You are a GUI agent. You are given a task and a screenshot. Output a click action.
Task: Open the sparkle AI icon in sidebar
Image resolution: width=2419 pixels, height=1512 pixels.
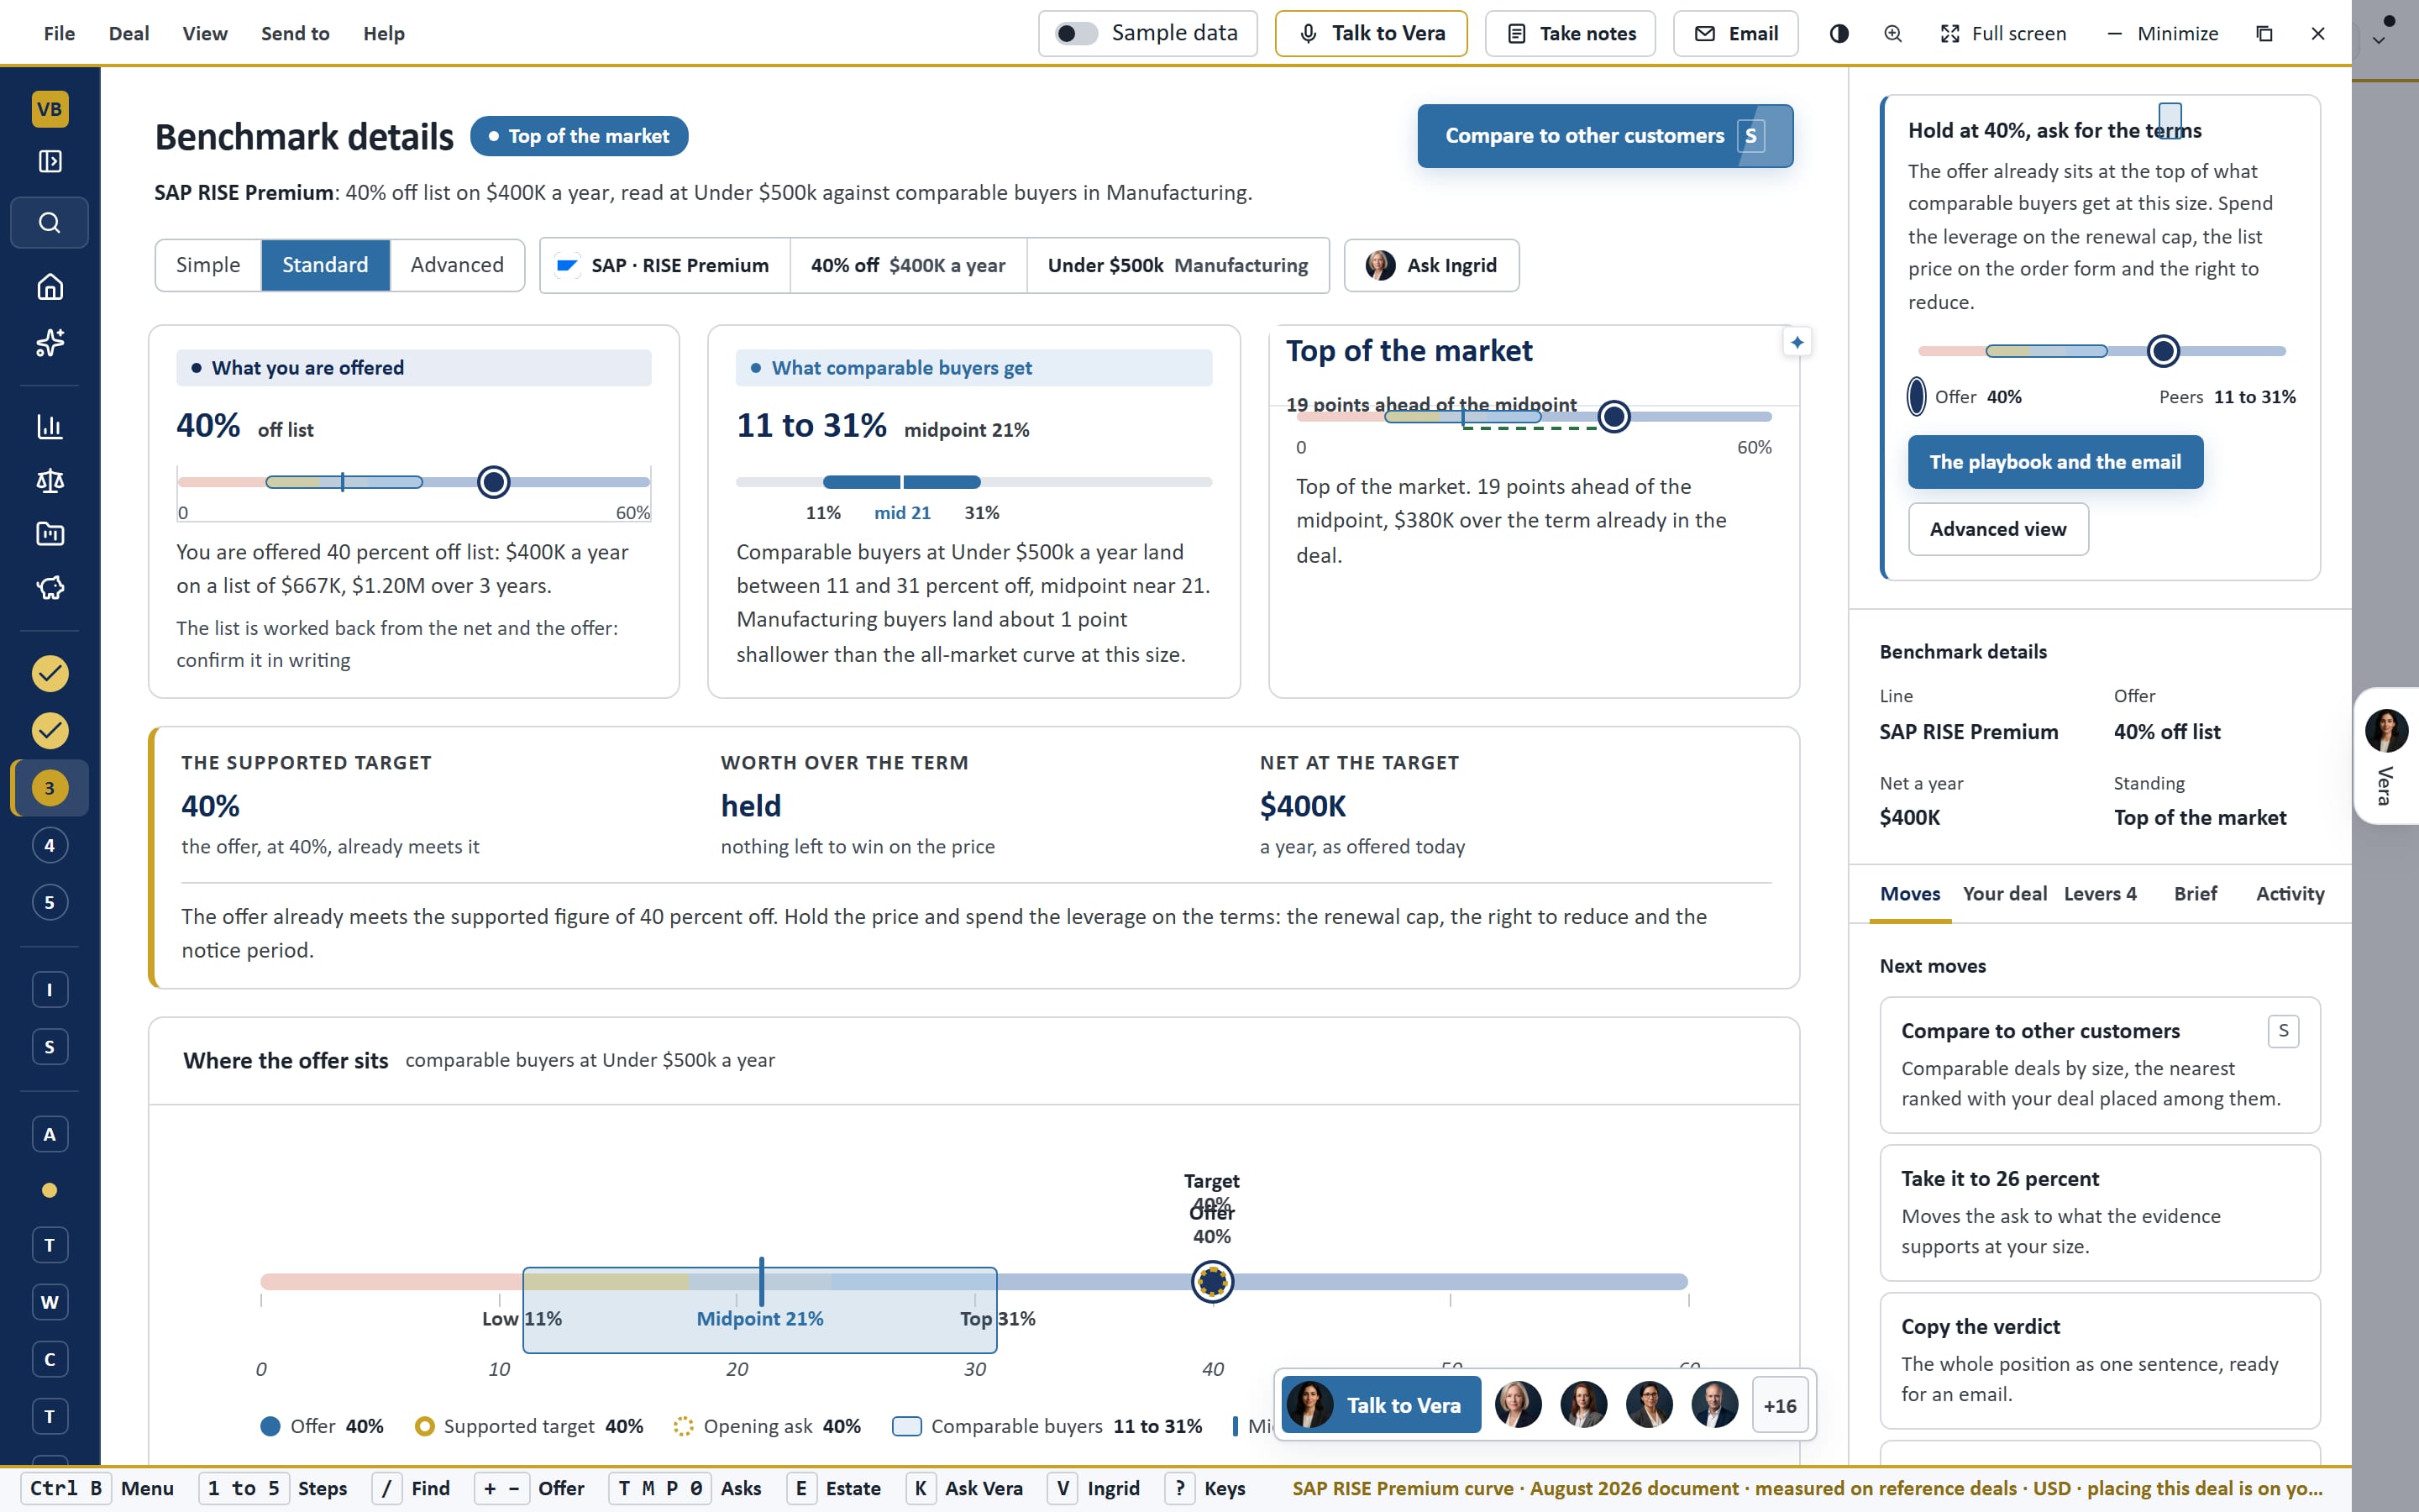[49, 343]
